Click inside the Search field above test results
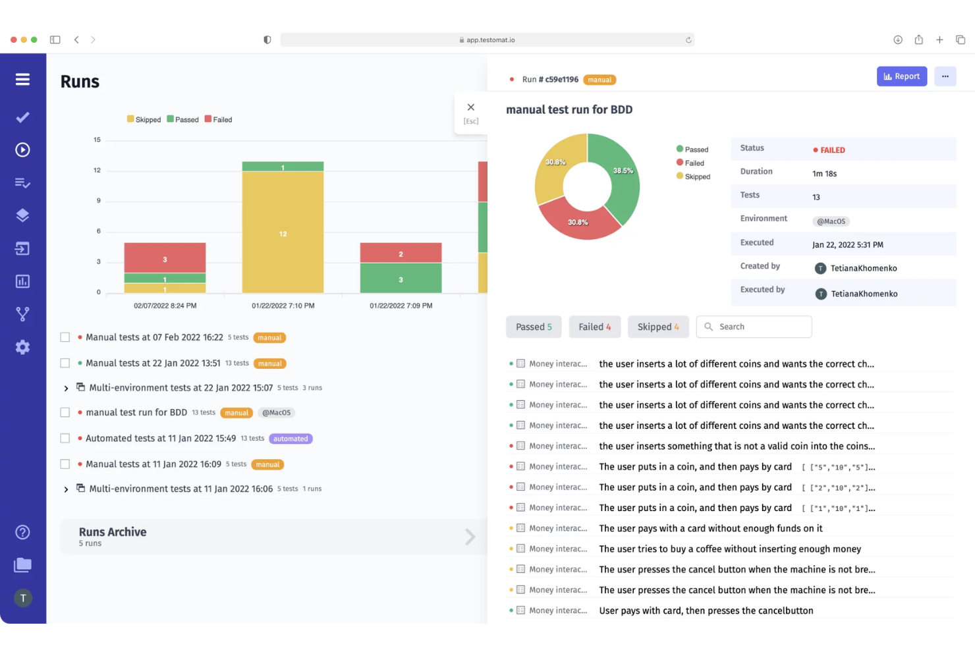This screenshot has width=975, height=650. (x=754, y=327)
